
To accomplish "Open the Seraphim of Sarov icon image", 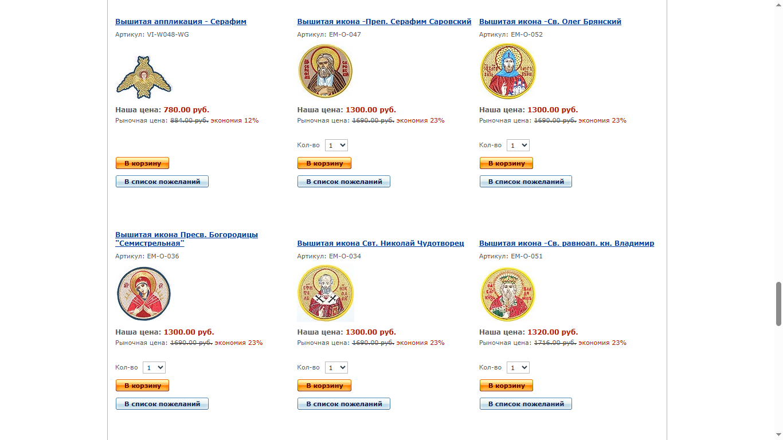I will pyautogui.click(x=325, y=72).
